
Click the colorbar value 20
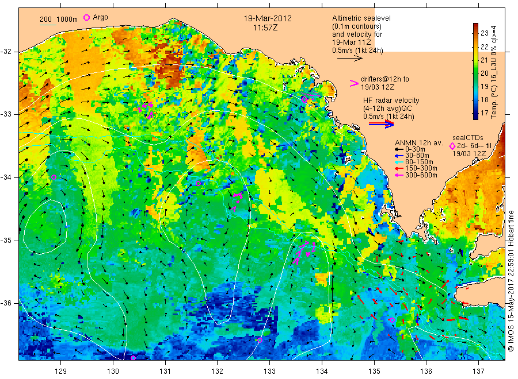(x=484, y=73)
